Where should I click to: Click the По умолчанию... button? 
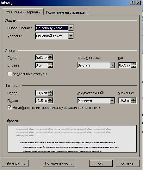pyautogui.click(x=59, y=163)
